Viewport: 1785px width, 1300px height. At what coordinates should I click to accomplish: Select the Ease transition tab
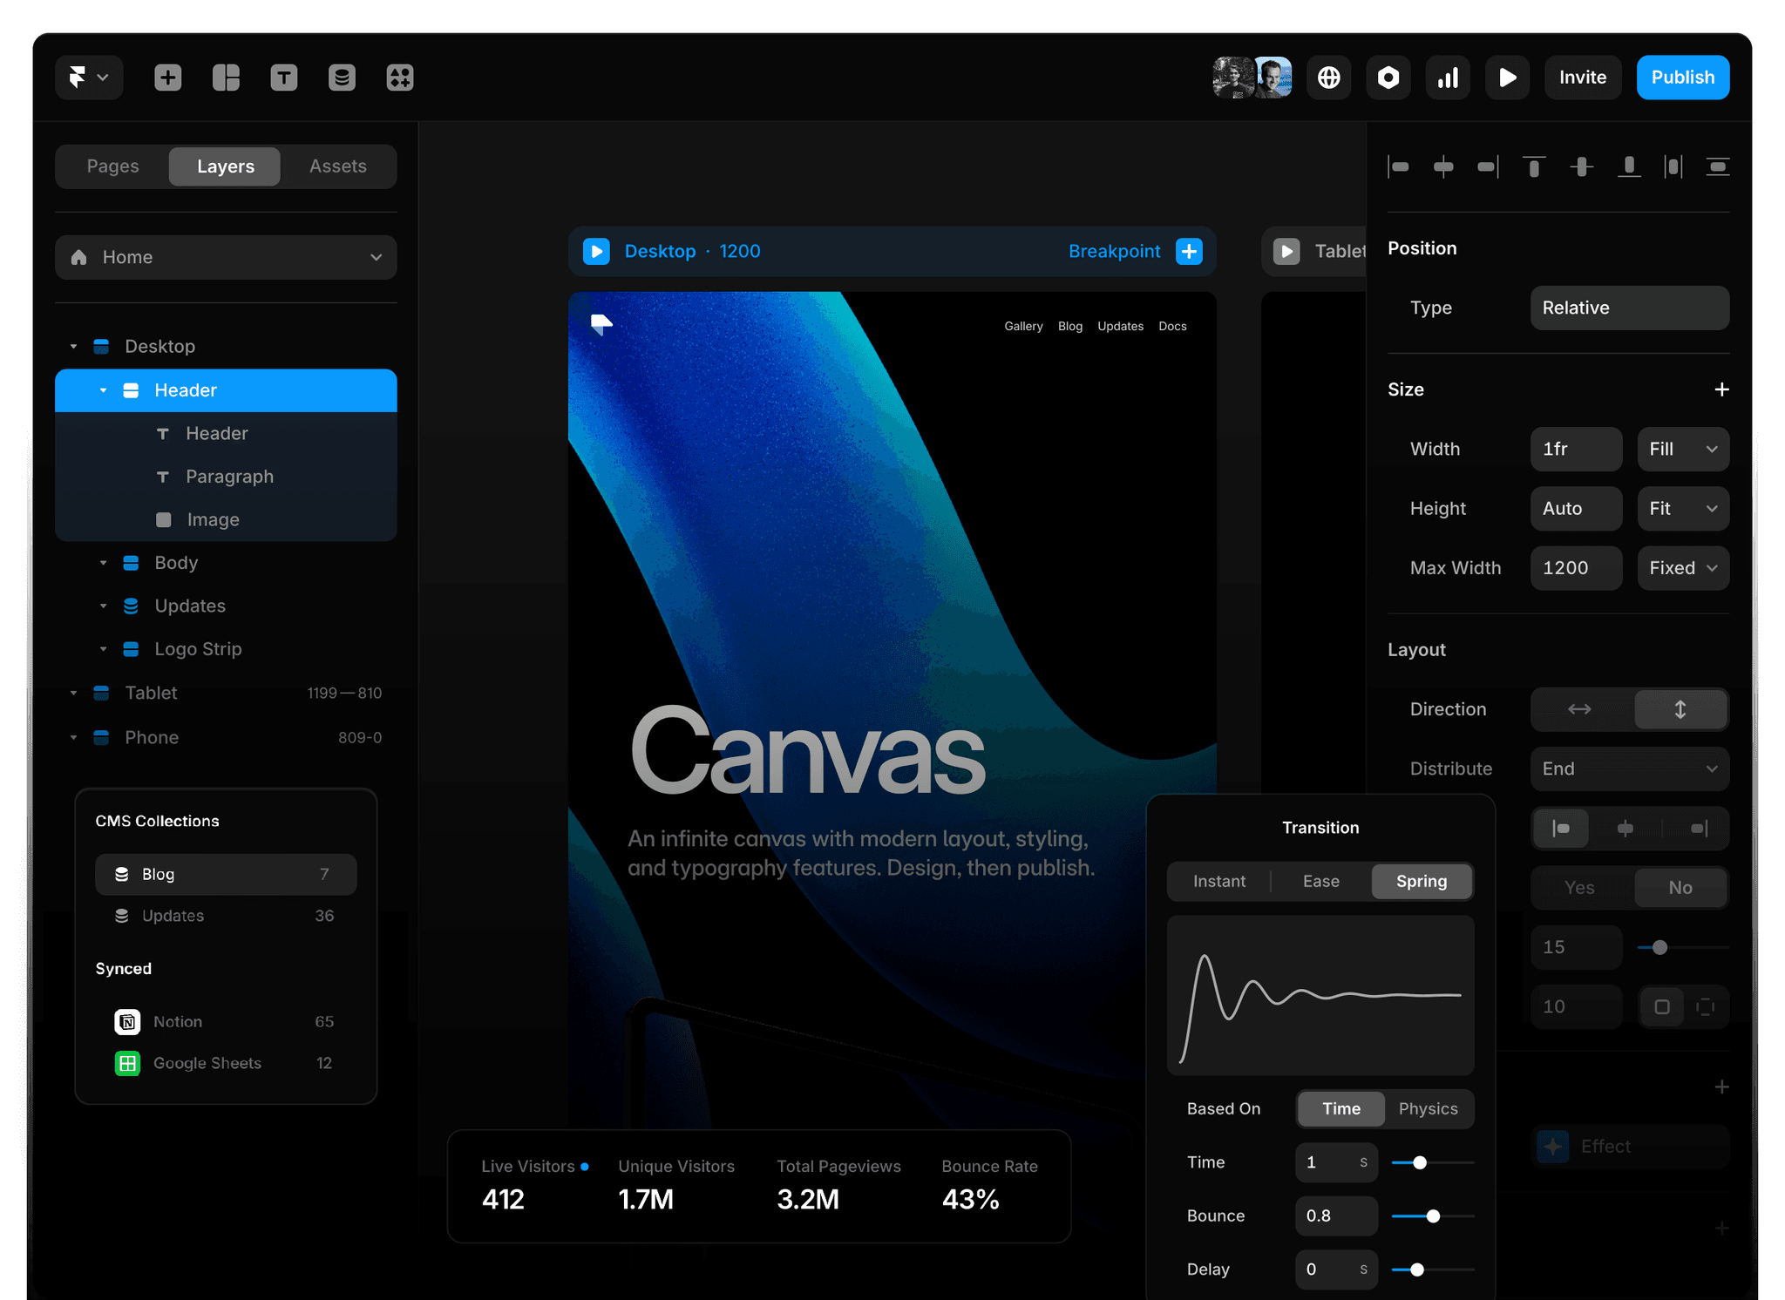[x=1320, y=881]
